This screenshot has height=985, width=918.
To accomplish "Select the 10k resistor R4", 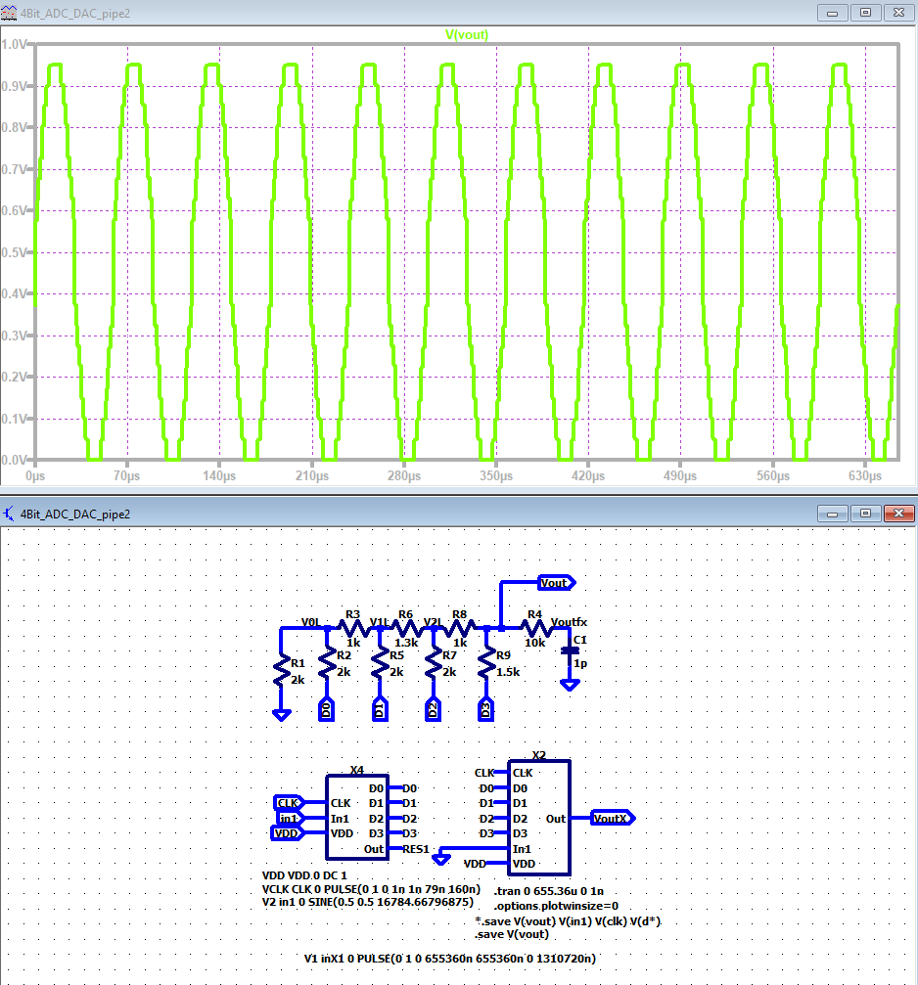I will click(534, 628).
